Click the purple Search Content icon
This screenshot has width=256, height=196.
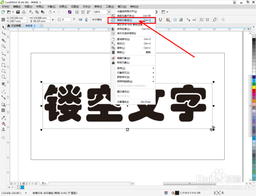(x=70, y=12)
